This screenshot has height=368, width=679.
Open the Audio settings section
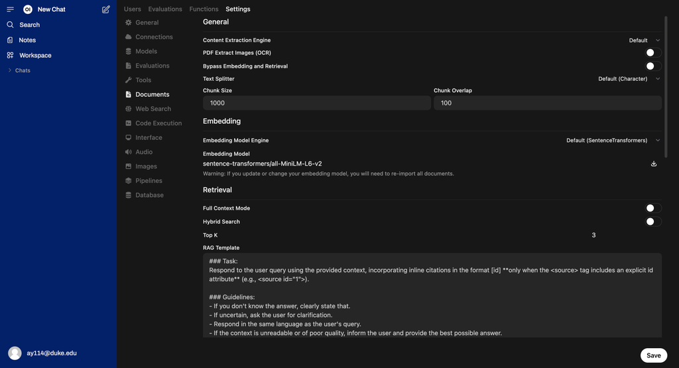click(139, 152)
